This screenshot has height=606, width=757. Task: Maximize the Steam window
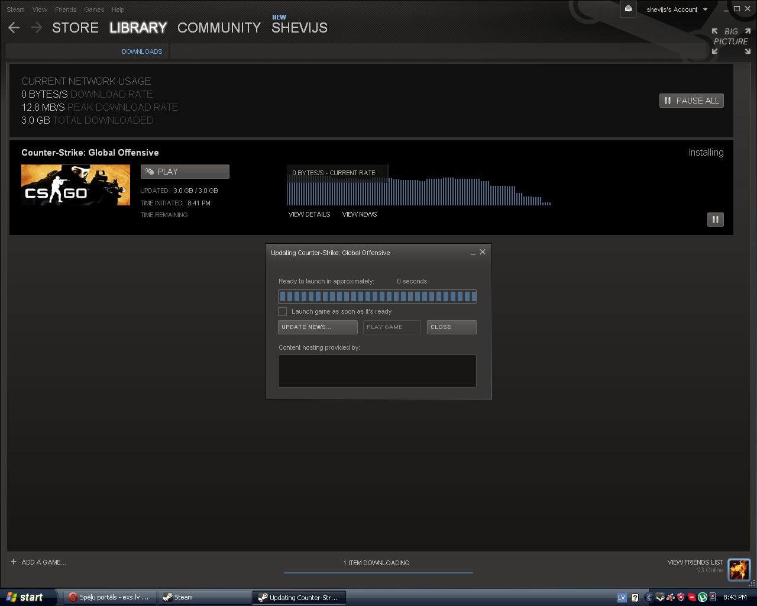tap(737, 9)
